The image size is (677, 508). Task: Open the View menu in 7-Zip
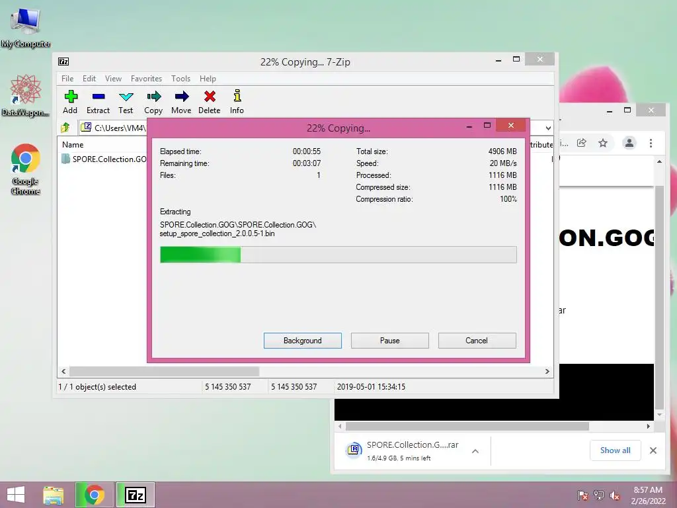tap(113, 79)
